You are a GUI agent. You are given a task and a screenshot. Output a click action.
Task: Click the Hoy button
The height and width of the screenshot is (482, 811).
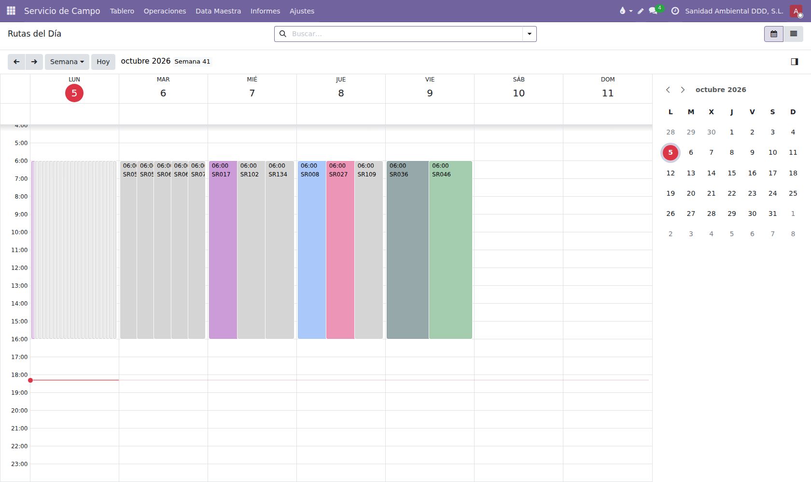pyautogui.click(x=103, y=62)
